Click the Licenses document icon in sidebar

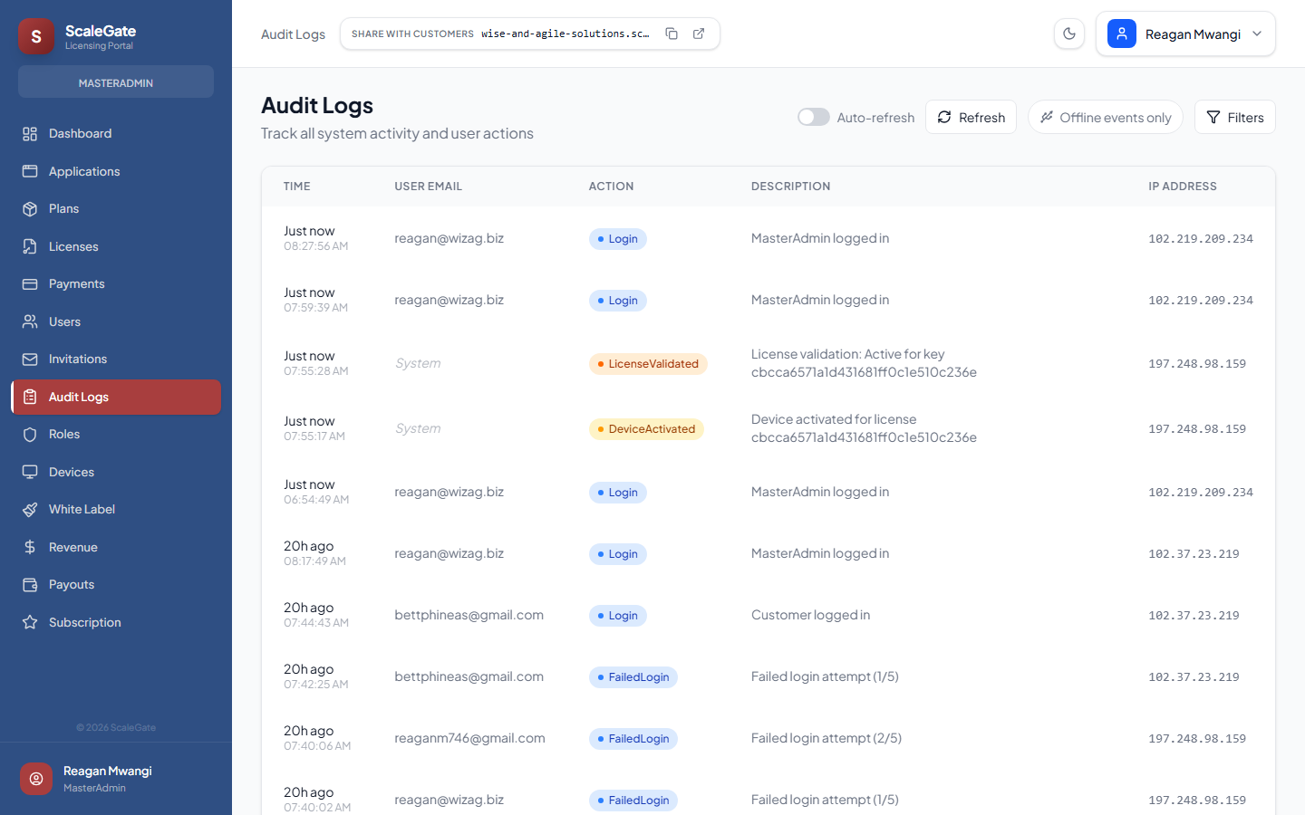tap(30, 246)
